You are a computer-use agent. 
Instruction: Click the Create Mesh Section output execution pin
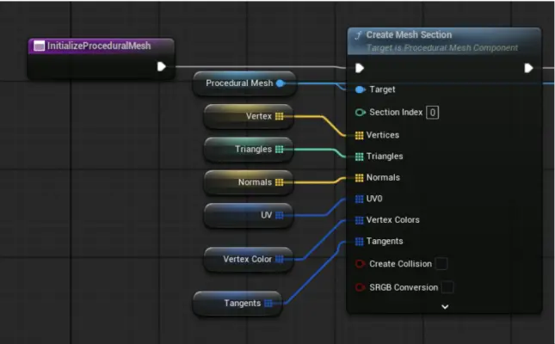coord(529,68)
